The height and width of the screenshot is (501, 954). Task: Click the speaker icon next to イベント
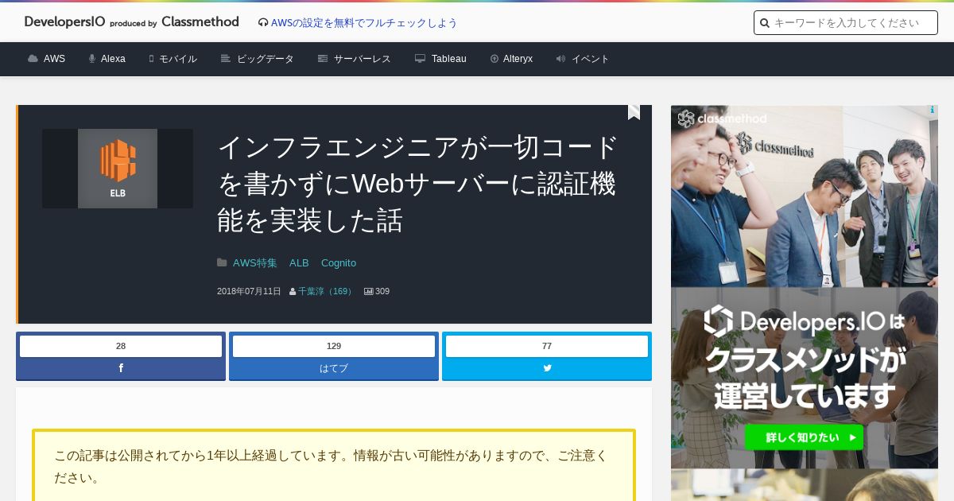pyautogui.click(x=560, y=59)
